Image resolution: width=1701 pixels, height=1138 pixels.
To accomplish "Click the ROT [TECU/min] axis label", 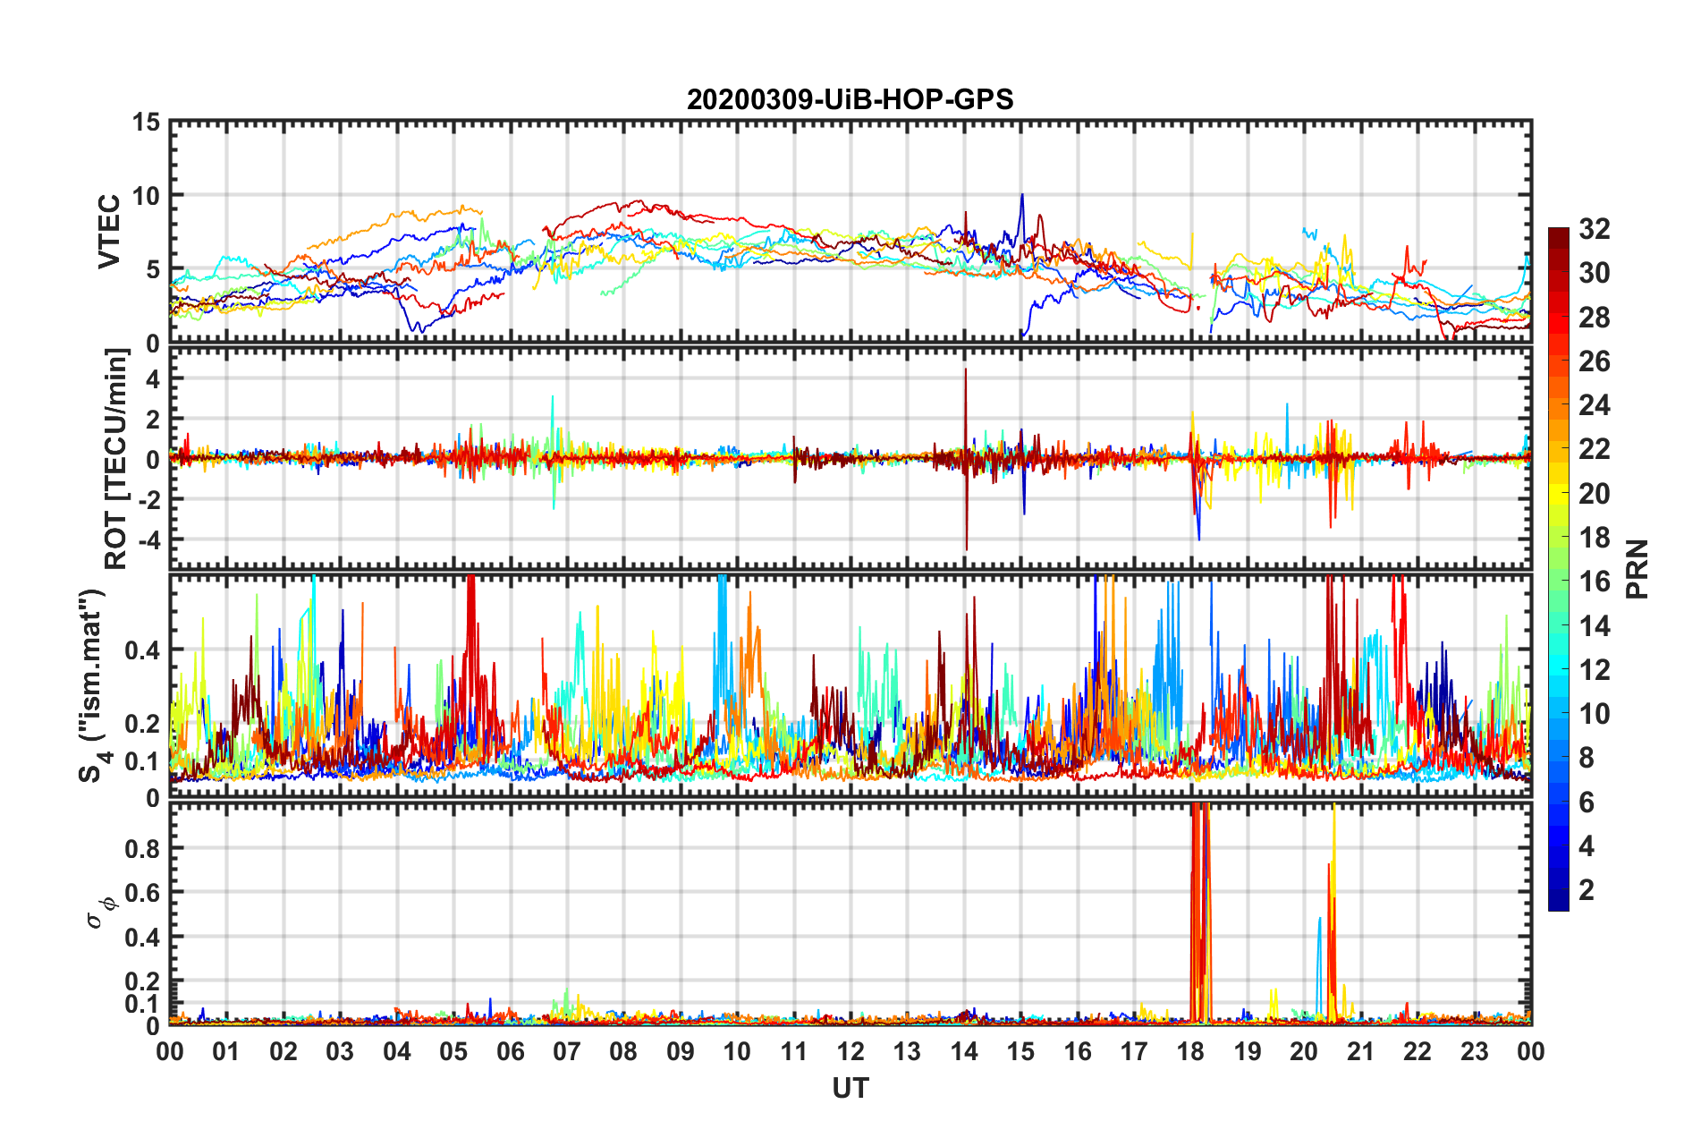I will (x=116, y=459).
